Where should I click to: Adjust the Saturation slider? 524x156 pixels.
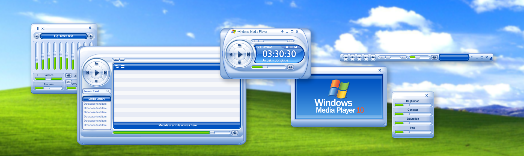pyautogui.click(x=413, y=123)
